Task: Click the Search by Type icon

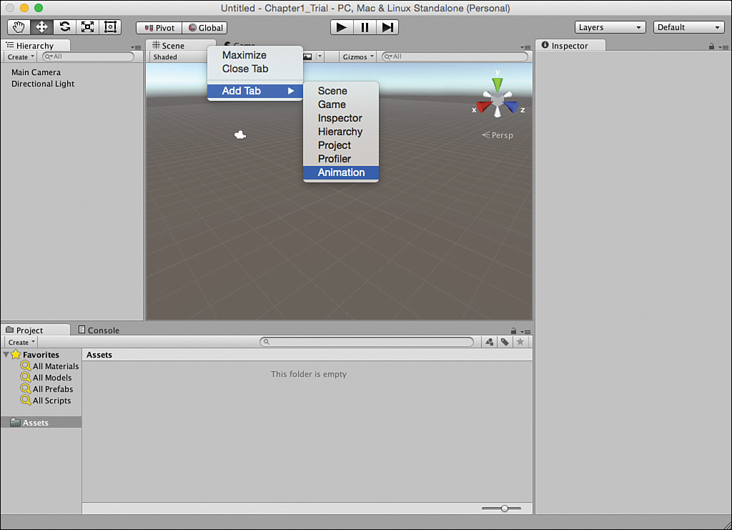Action: tap(489, 342)
